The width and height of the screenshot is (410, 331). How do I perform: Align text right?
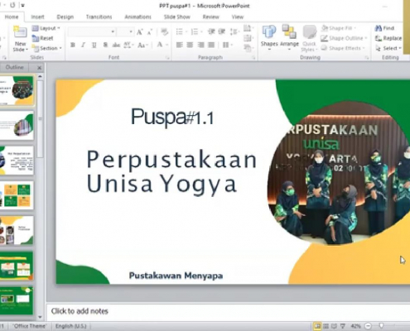(x=201, y=45)
